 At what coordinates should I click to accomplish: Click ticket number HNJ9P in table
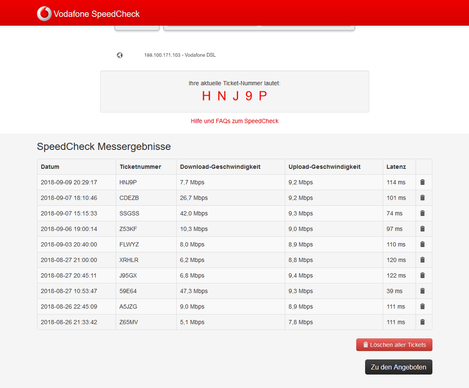128,182
